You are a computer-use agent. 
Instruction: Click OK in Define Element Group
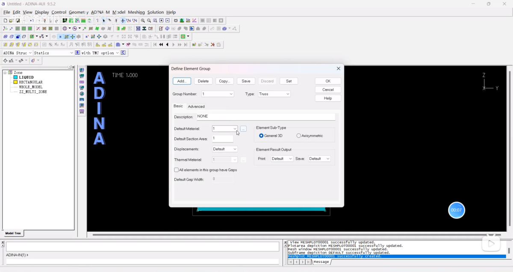[328, 81]
